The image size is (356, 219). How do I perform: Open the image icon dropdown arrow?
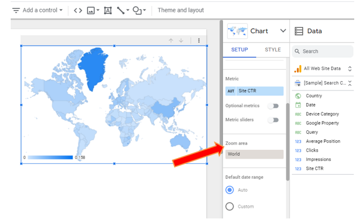click(x=98, y=10)
